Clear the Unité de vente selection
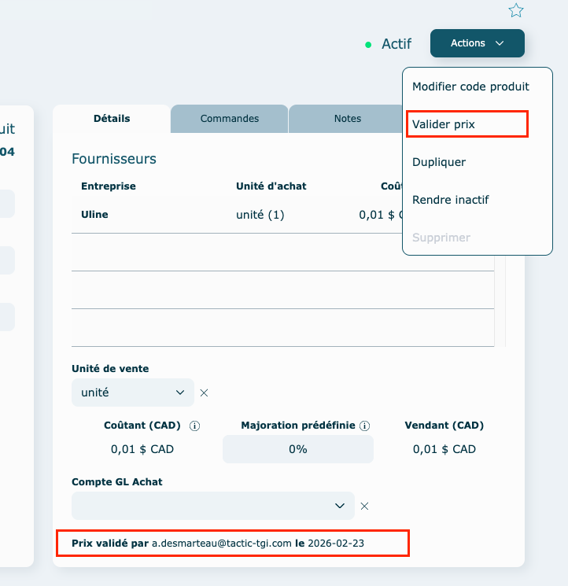Image resolution: width=568 pixels, height=586 pixels. [204, 393]
